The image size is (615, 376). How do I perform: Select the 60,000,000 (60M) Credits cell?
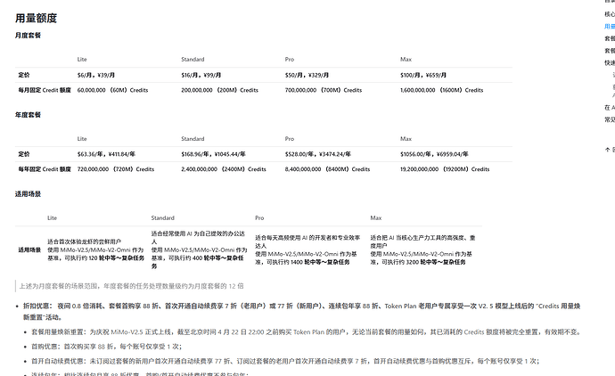[112, 90]
